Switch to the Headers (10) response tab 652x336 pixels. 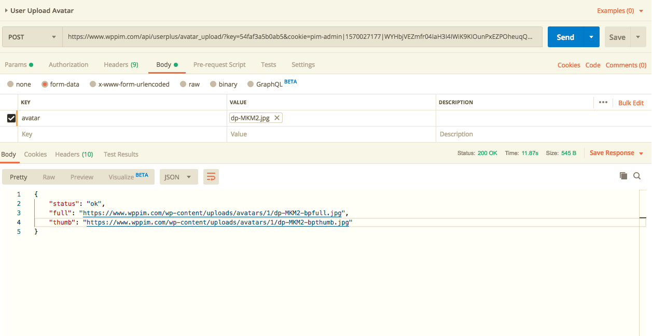[74, 154]
